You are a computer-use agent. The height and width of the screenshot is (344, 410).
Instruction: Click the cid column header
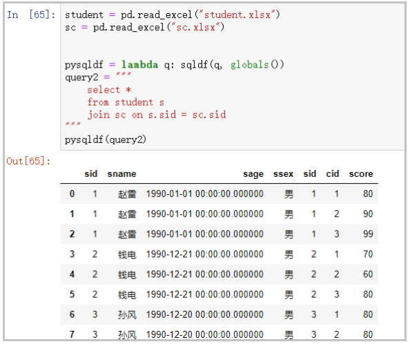coord(332,173)
